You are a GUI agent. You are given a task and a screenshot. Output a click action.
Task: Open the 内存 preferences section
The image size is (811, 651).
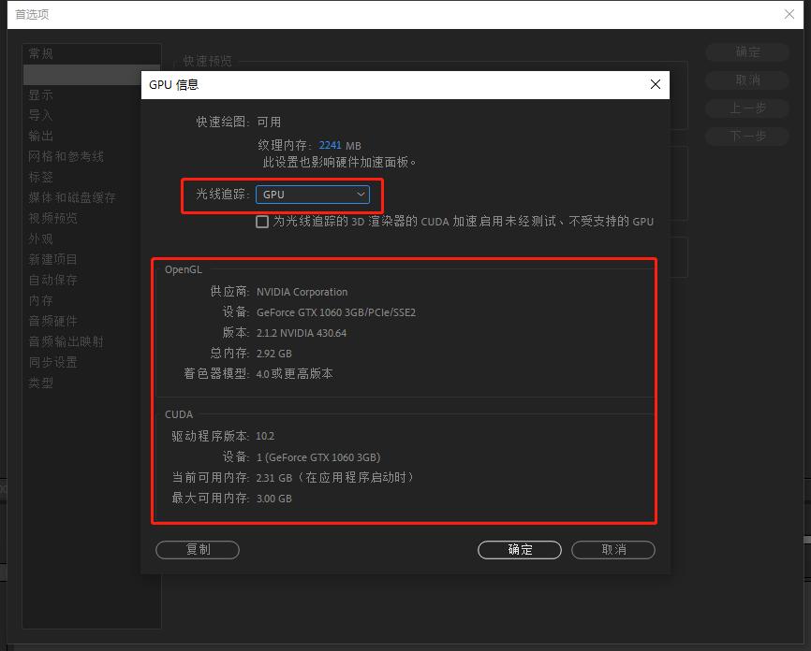point(41,300)
